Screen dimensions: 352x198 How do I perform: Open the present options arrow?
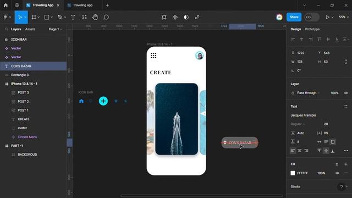tap(332, 17)
